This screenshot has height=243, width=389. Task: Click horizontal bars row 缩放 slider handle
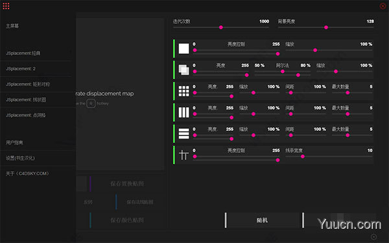click(253, 135)
